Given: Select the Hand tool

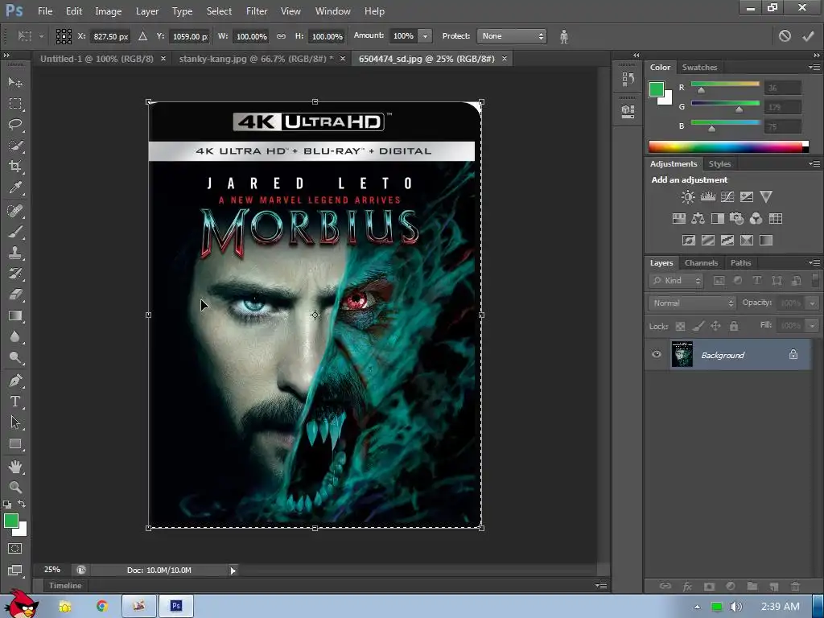Looking at the screenshot, I should (15, 466).
